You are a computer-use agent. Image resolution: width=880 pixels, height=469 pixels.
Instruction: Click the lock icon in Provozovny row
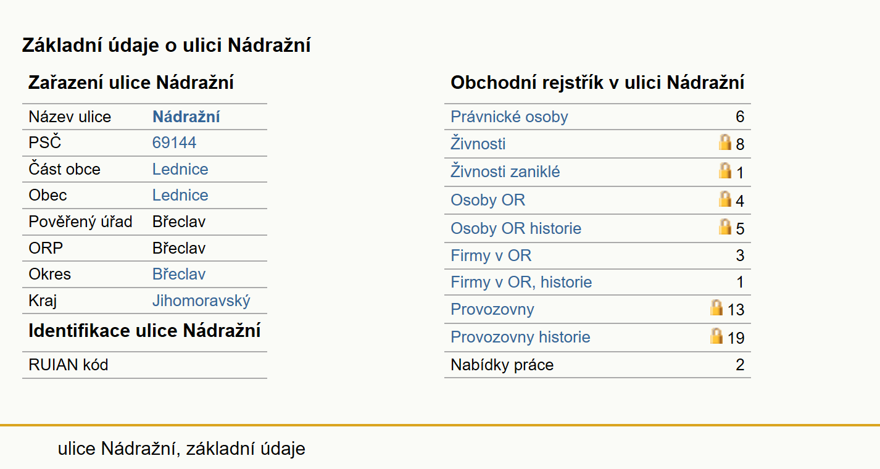pos(716,307)
